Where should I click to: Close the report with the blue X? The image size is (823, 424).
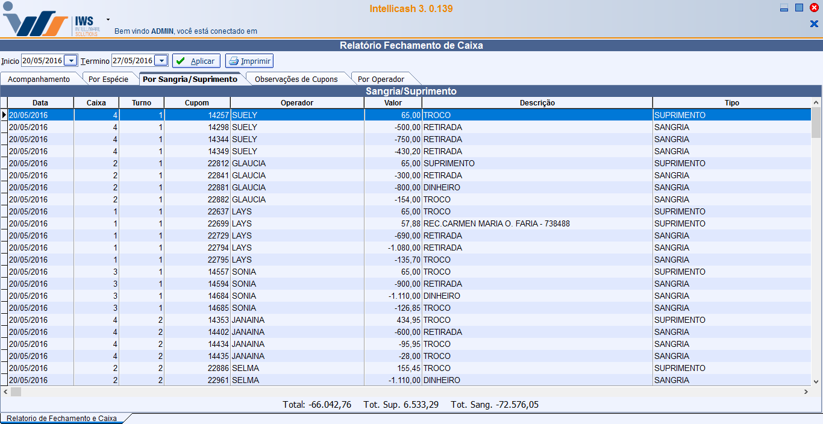click(814, 24)
